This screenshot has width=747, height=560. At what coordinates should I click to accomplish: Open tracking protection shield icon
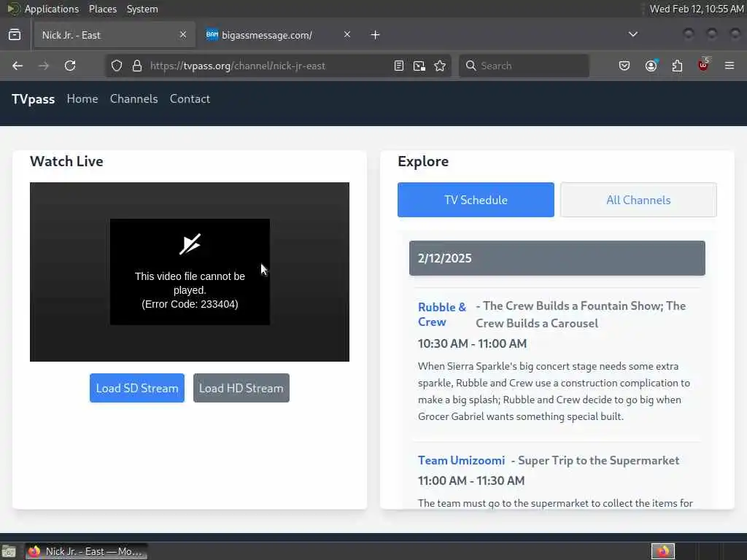117,66
